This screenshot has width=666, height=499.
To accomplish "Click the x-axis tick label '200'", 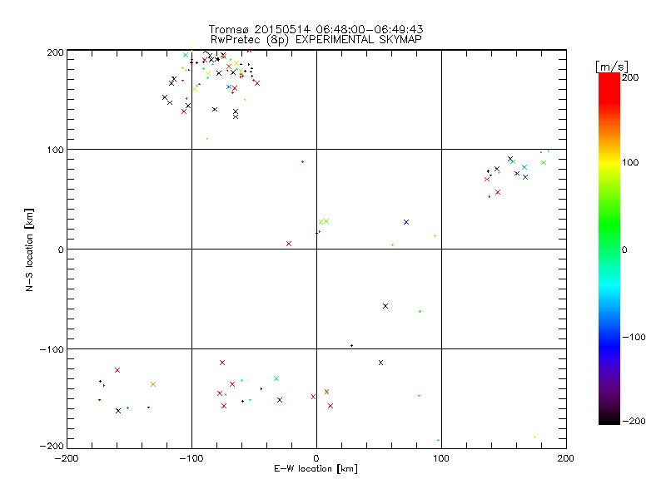I will pyautogui.click(x=566, y=459).
